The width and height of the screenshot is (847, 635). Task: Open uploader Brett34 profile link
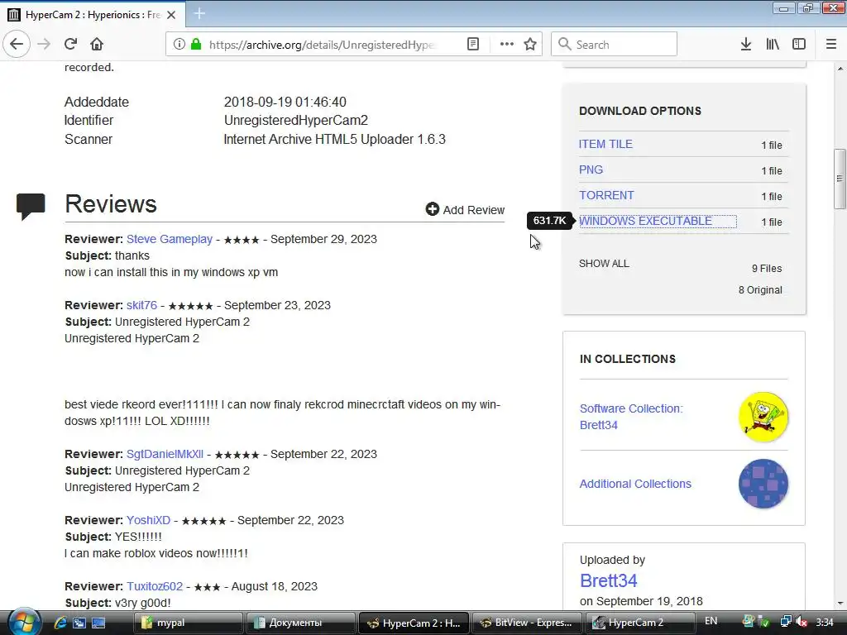point(608,580)
